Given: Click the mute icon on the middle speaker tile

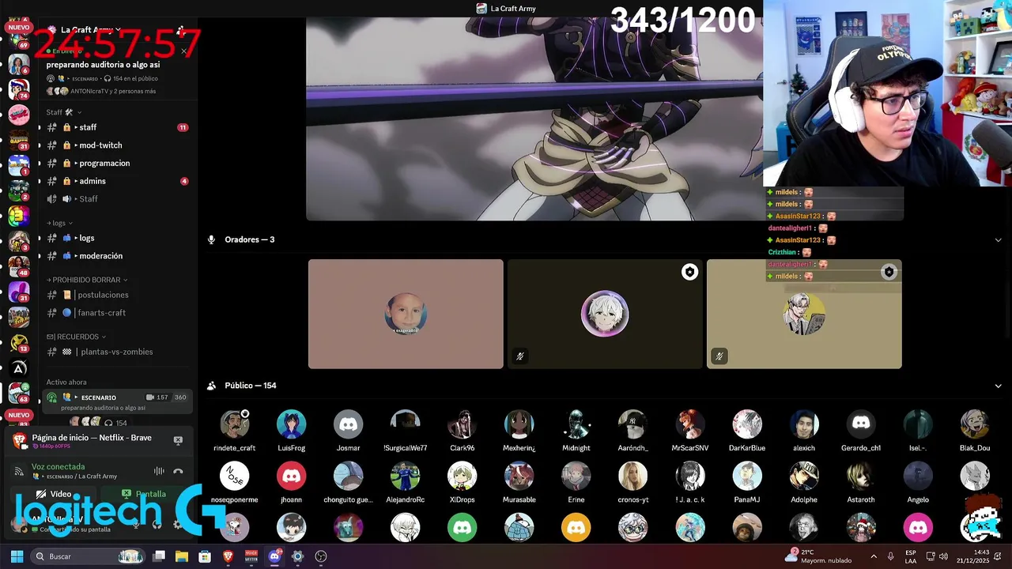Looking at the screenshot, I should [x=519, y=356].
